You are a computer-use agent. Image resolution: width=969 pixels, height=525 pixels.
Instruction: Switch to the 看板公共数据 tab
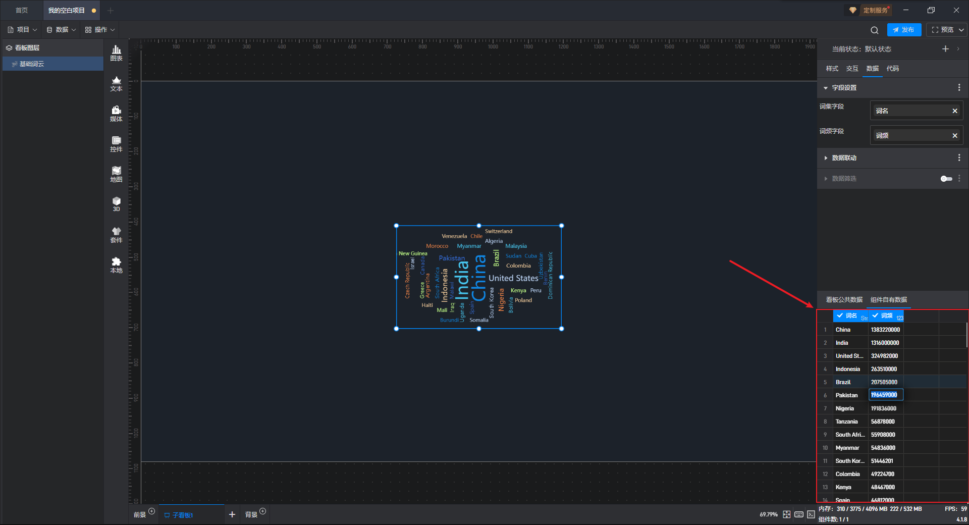tap(844, 300)
